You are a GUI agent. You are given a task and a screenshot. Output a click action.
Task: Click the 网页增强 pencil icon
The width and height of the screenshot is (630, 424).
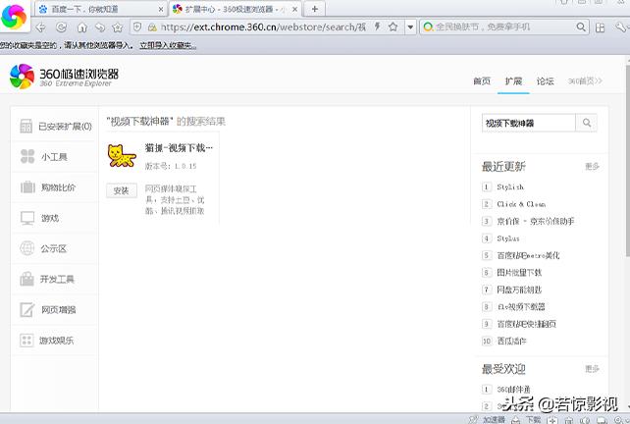[x=26, y=309]
